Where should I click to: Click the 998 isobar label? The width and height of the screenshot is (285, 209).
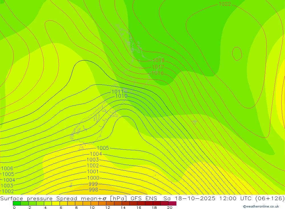pos(93,190)
